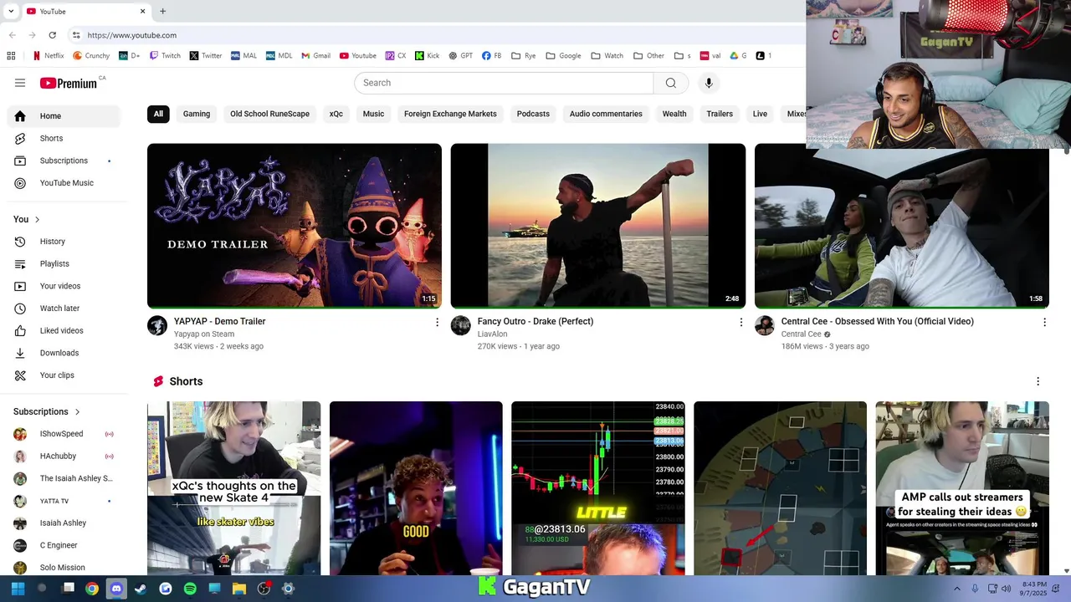
Task: Open Subscriptions in the sidebar
Action: click(x=64, y=161)
